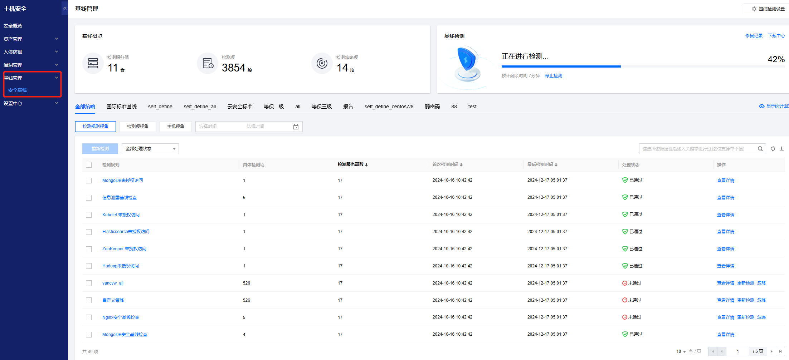789x360 pixels.
Task: Open the 全部处理状态 dropdown
Action: (150, 149)
